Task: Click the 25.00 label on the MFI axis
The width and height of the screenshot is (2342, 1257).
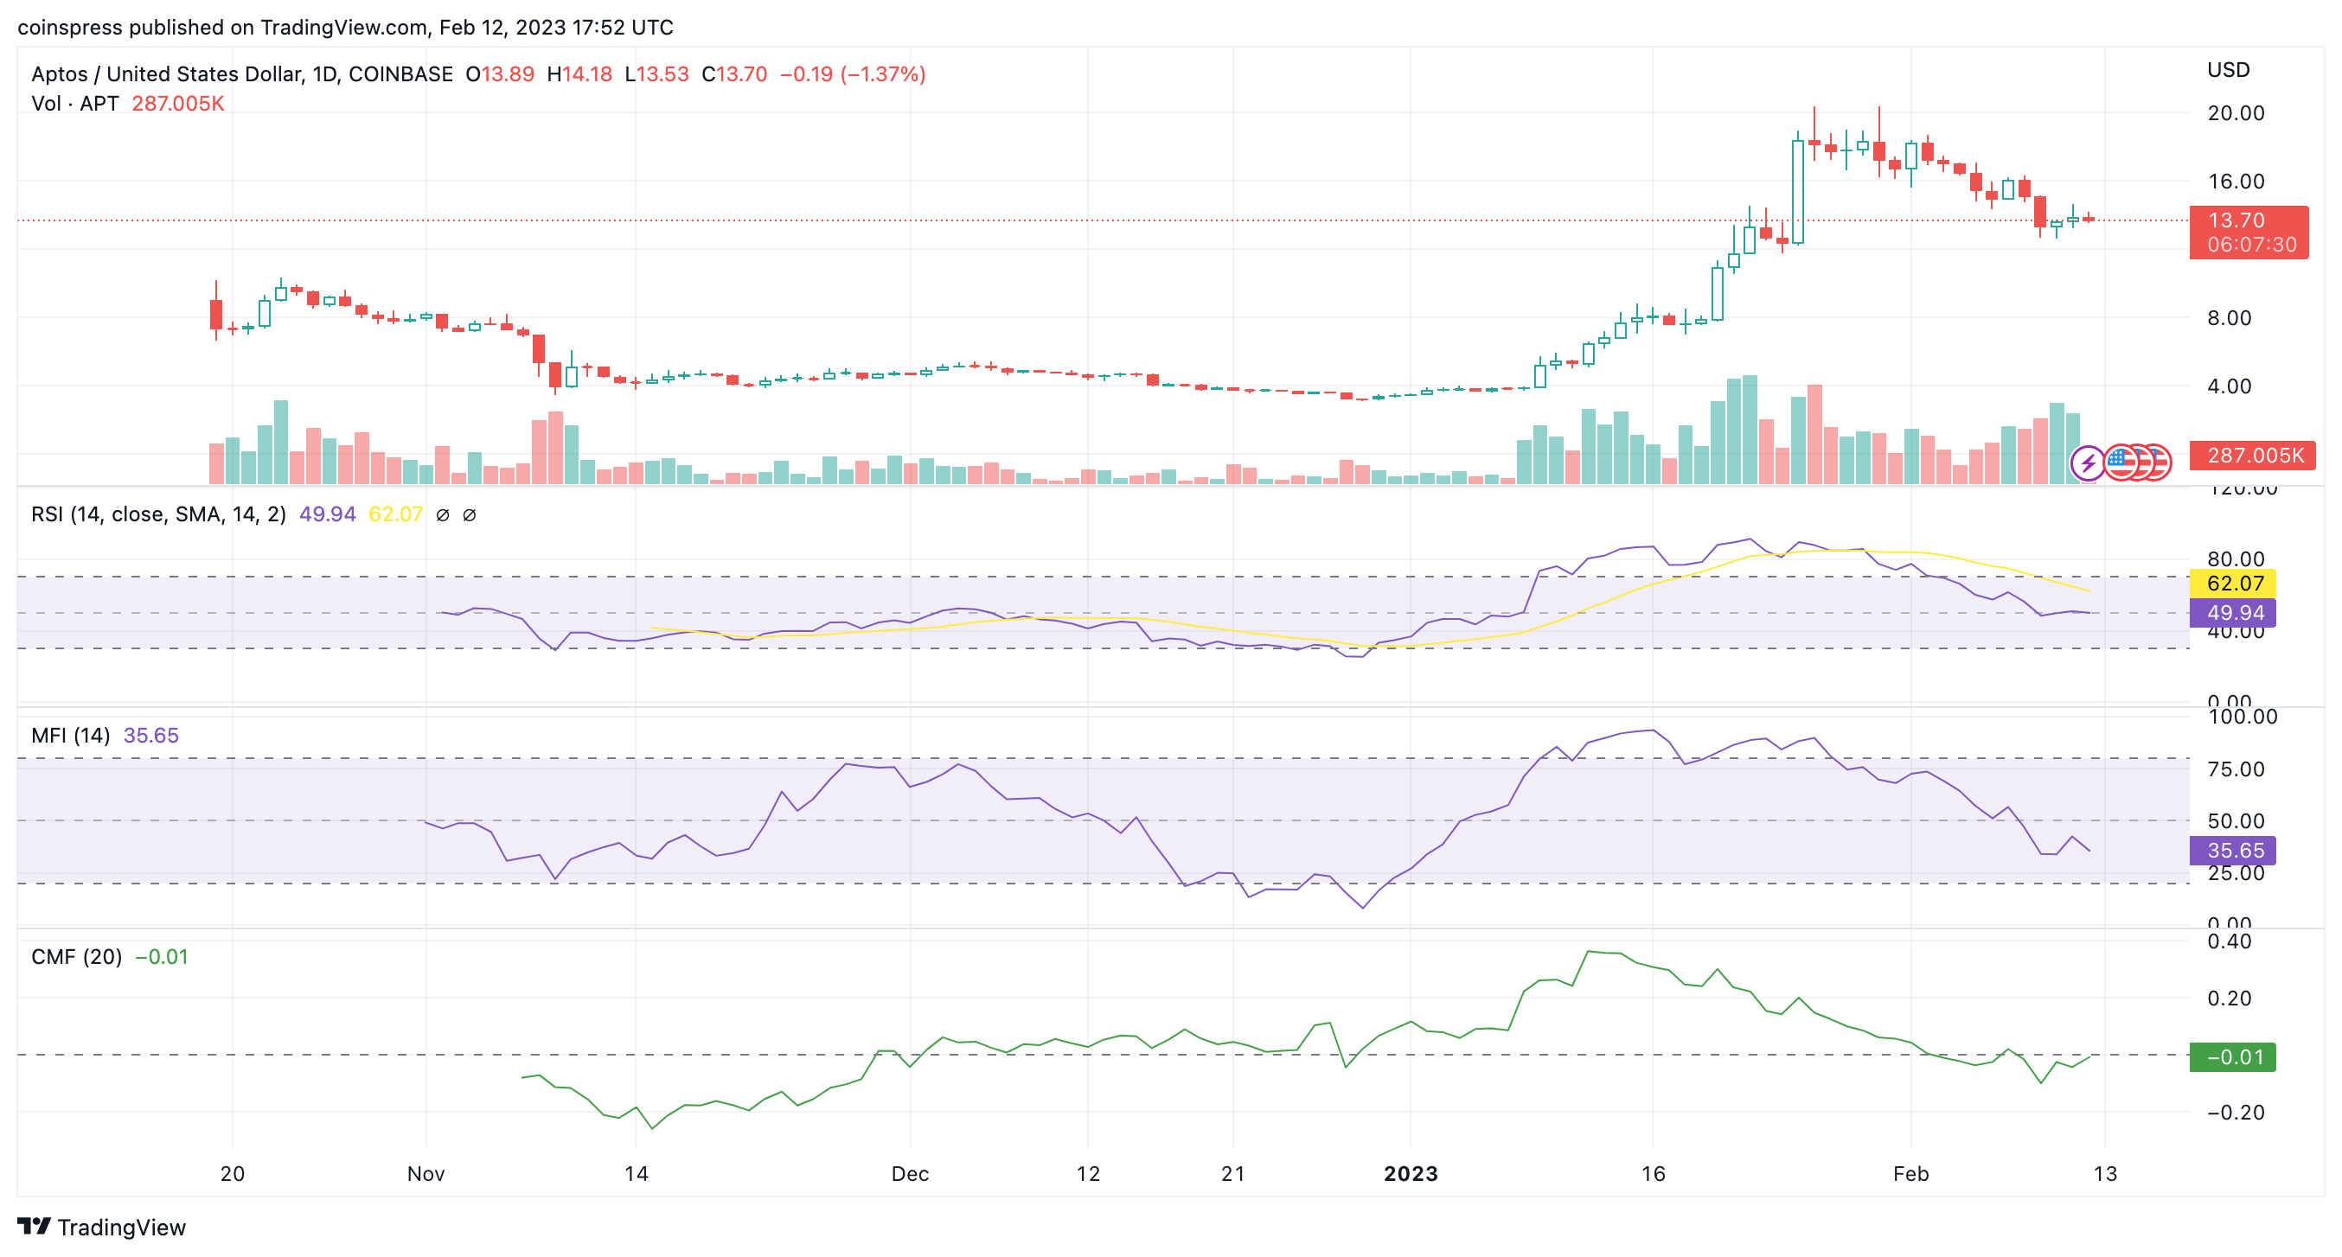Action: pos(2236,873)
